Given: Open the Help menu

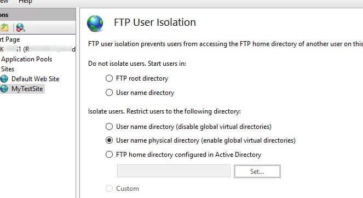Looking at the screenshot, I should [25, 2].
